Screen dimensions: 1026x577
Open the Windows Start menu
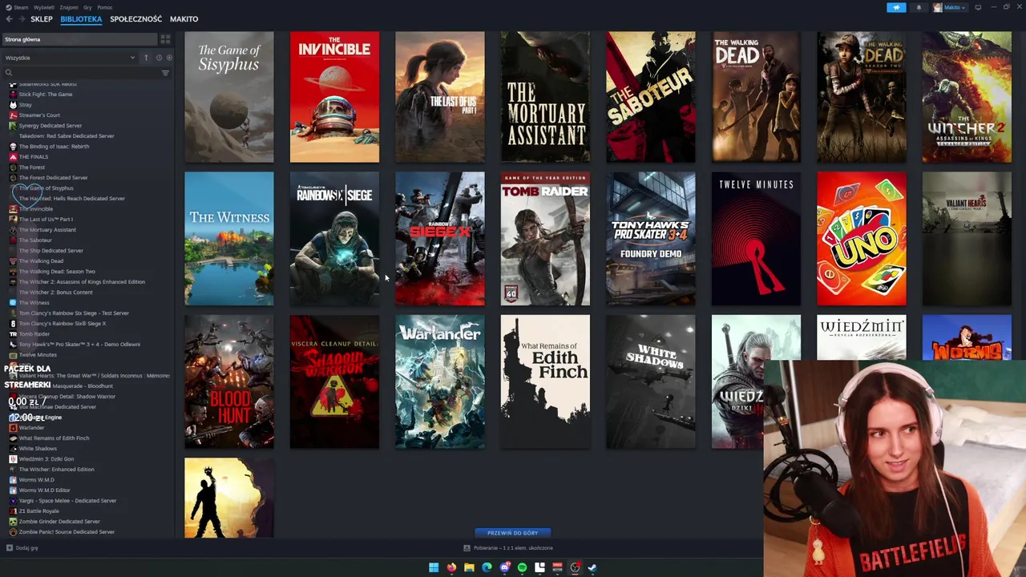click(434, 567)
